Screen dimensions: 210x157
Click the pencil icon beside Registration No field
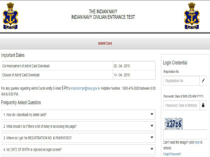[x=203, y=81]
